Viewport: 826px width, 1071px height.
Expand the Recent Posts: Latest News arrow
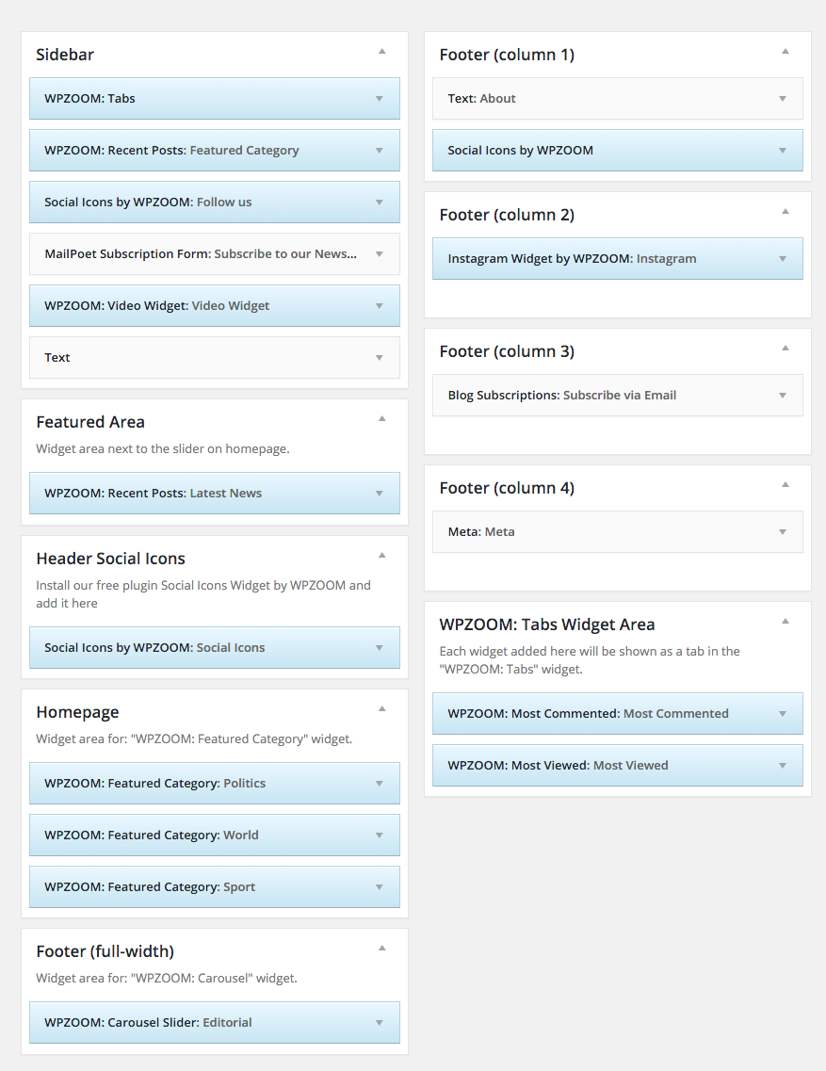[380, 494]
